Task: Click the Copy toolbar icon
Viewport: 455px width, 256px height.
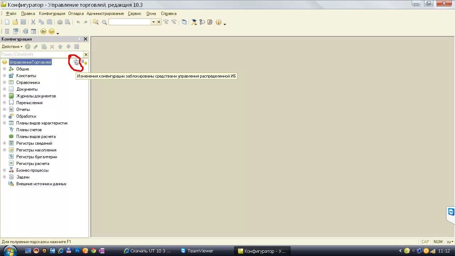Action: coord(41,22)
